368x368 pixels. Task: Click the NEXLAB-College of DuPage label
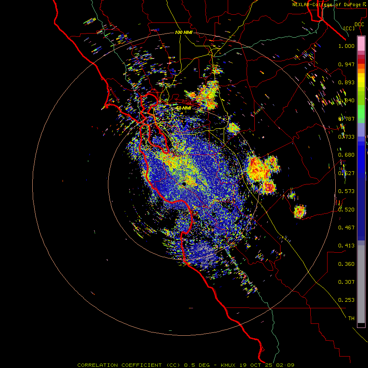326,4
